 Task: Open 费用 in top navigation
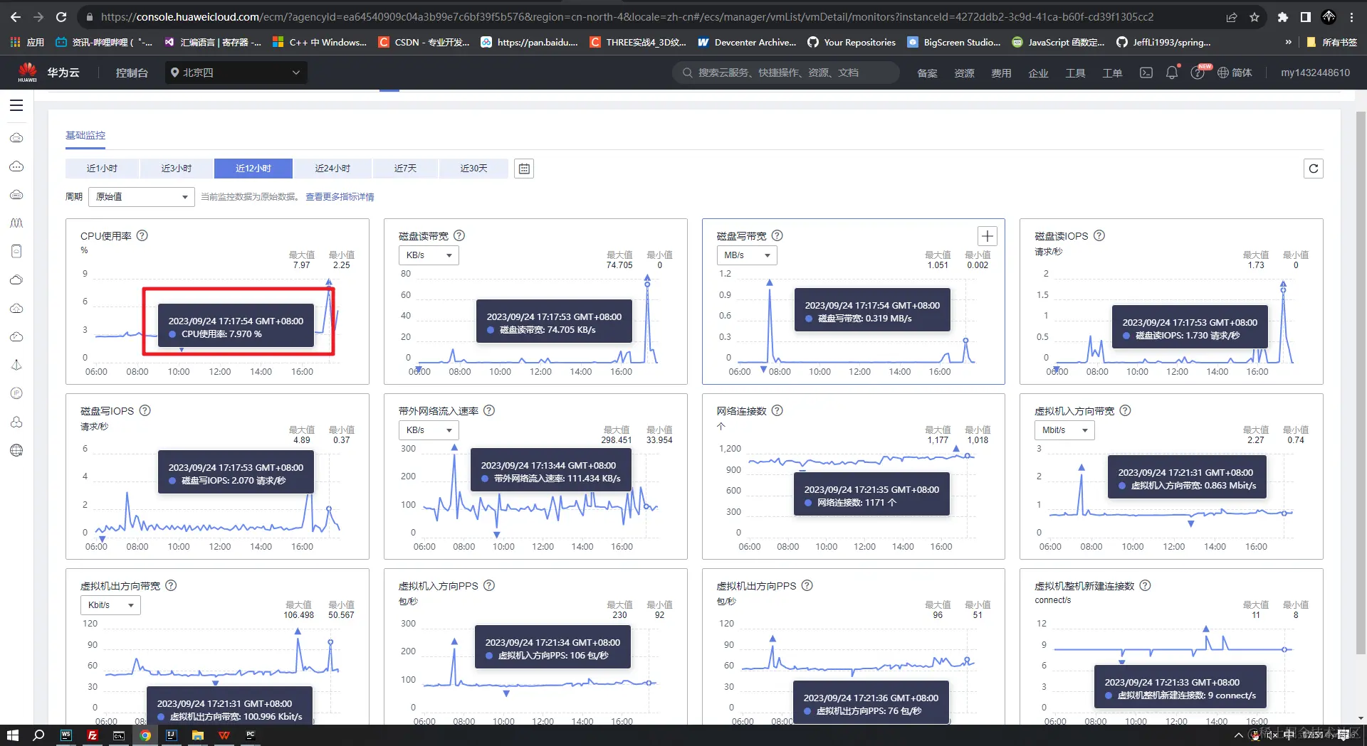pos(1001,73)
